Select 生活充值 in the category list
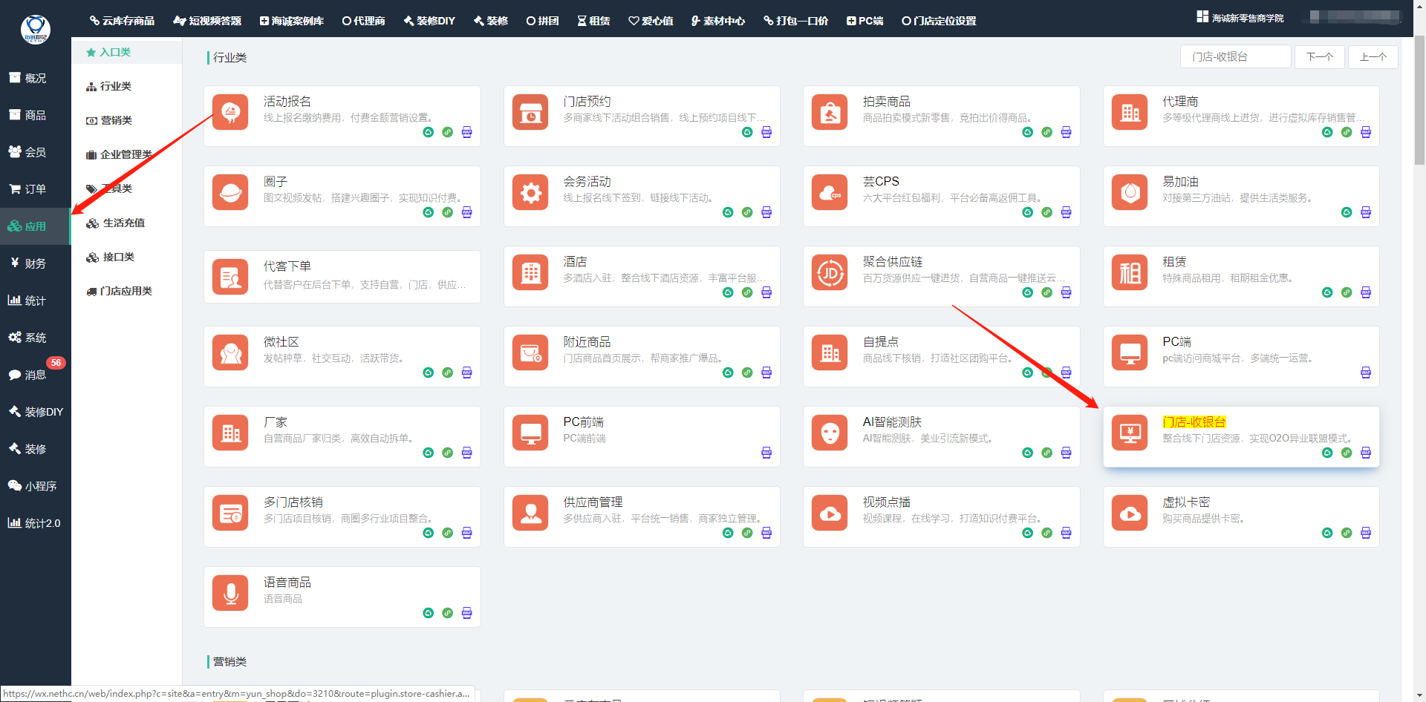The image size is (1426, 702). pyautogui.click(x=115, y=223)
